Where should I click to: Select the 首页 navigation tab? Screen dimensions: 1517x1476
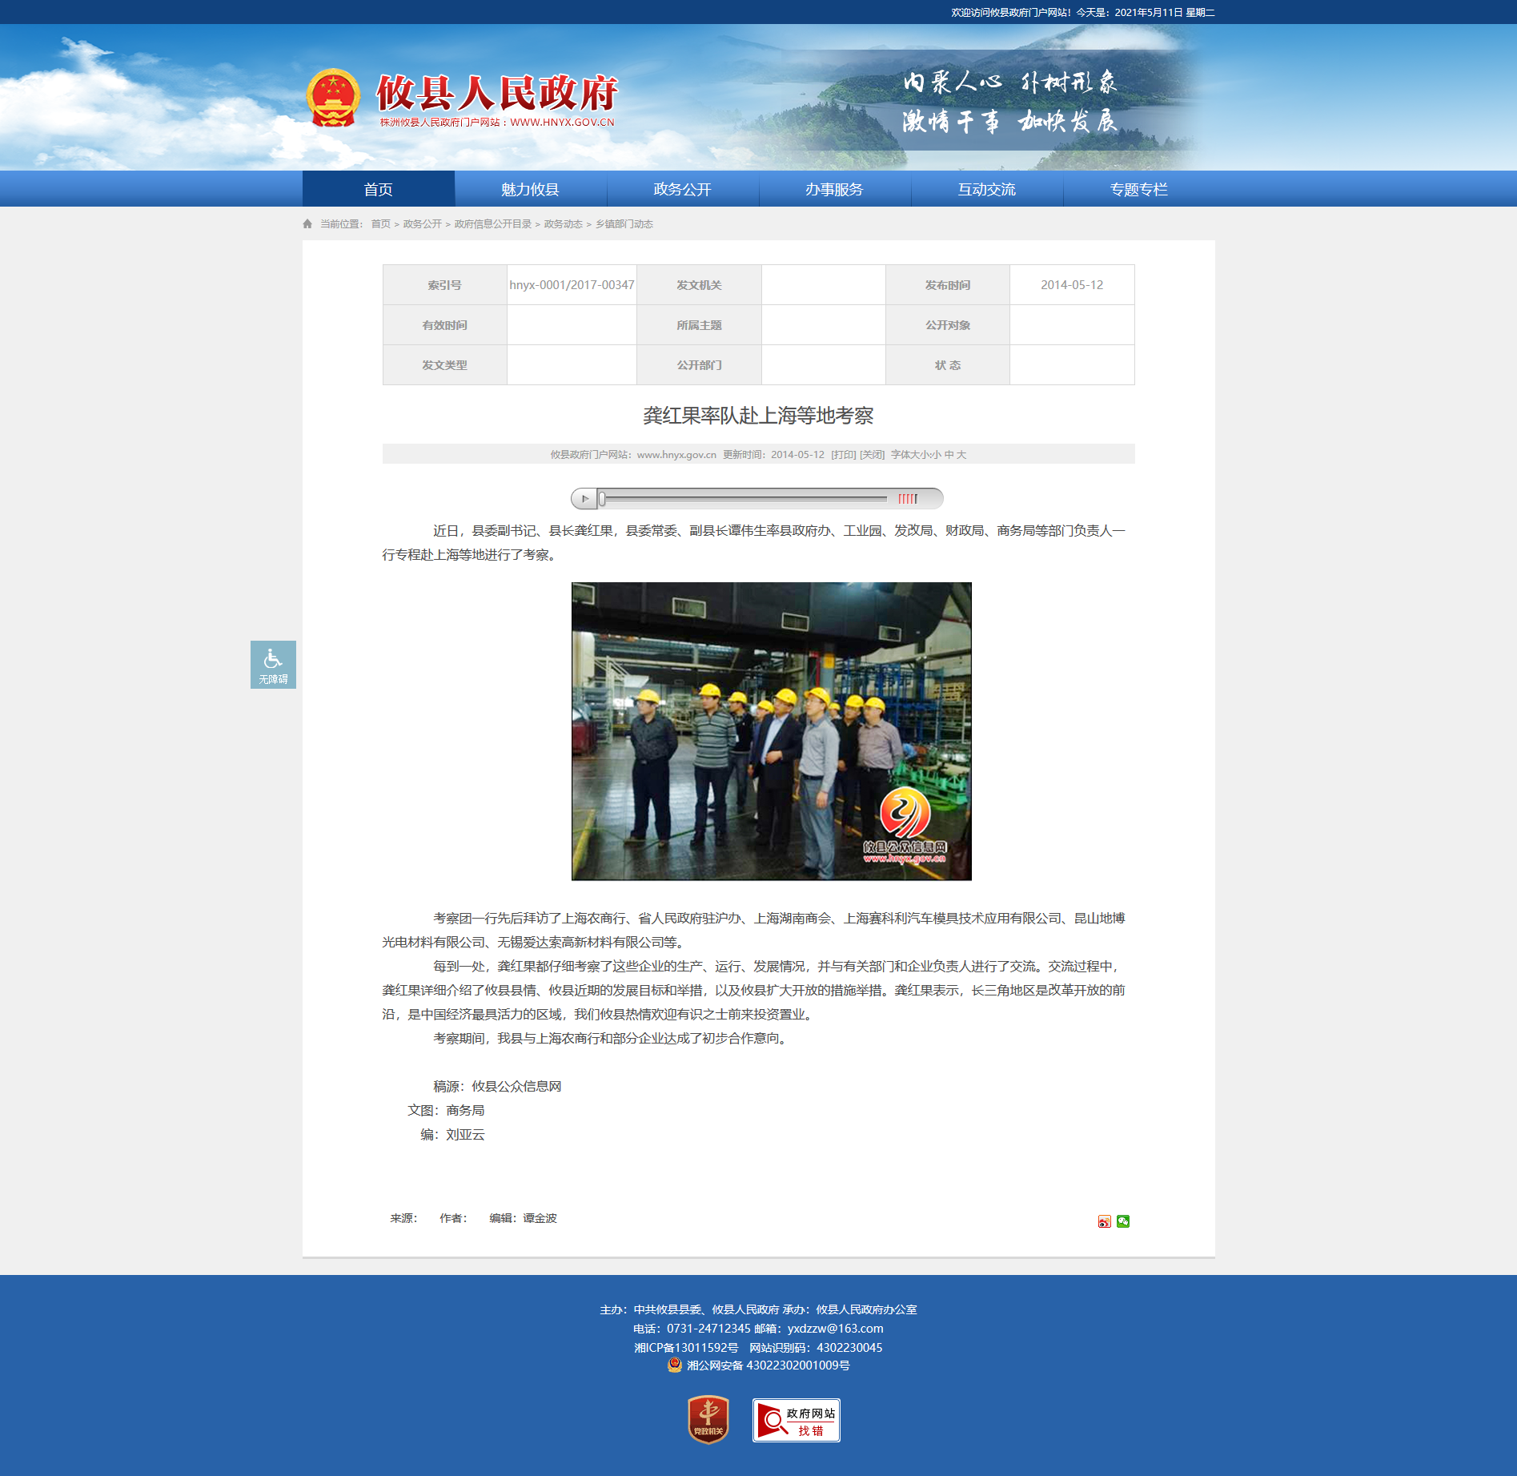pos(379,189)
